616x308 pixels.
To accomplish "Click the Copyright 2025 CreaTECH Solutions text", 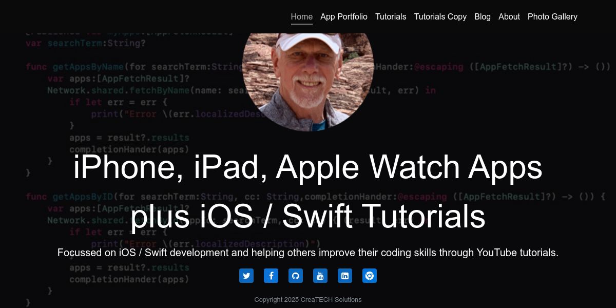I will pyautogui.click(x=308, y=300).
